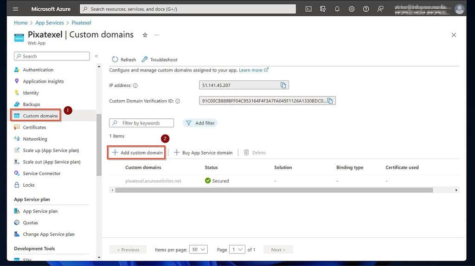
Task: Show info tooltip for Custom Domain Verification ID
Action: 178,101
